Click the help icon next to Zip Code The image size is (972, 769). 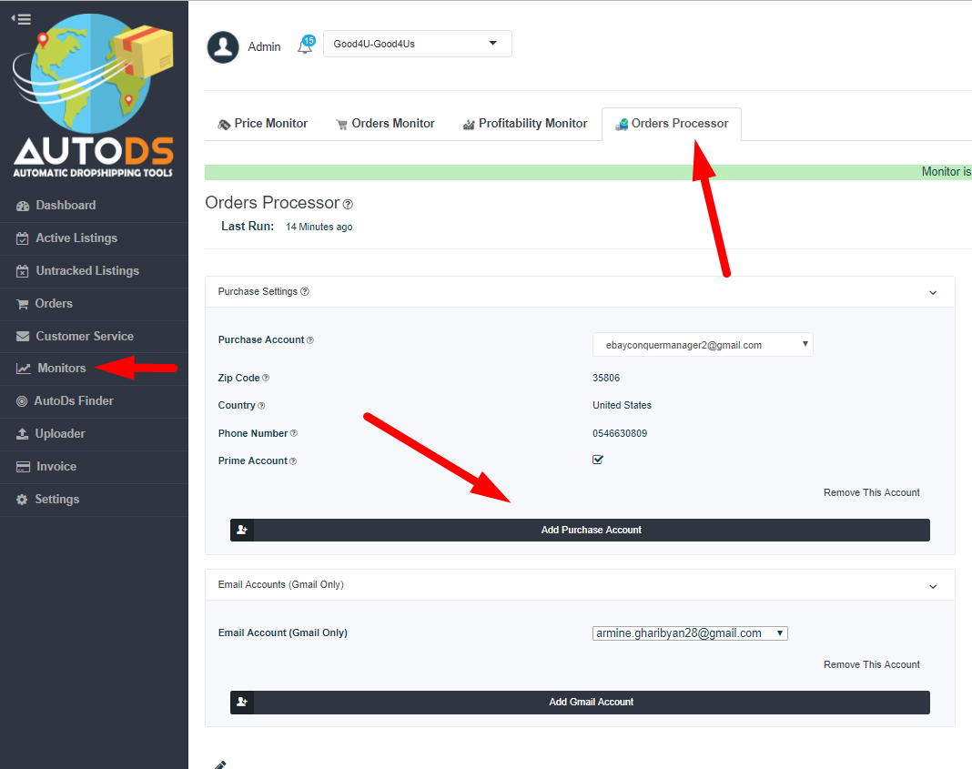[266, 378]
